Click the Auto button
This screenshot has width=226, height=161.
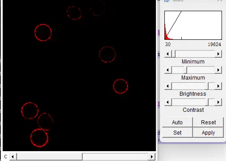click(177, 123)
